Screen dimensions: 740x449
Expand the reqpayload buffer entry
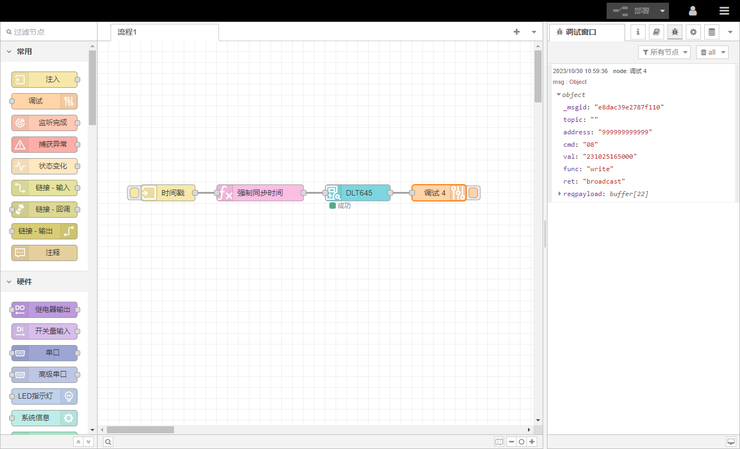(x=560, y=193)
